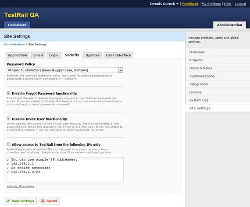Open the Feedback link
Image resolution: width=250 pixels, height=207 pixels.
[x=190, y=4]
